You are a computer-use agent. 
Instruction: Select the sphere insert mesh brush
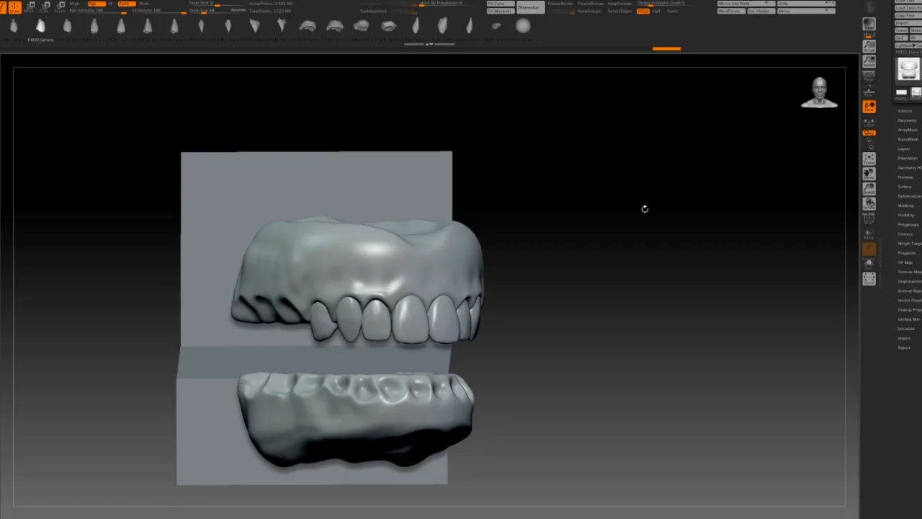tap(523, 26)
